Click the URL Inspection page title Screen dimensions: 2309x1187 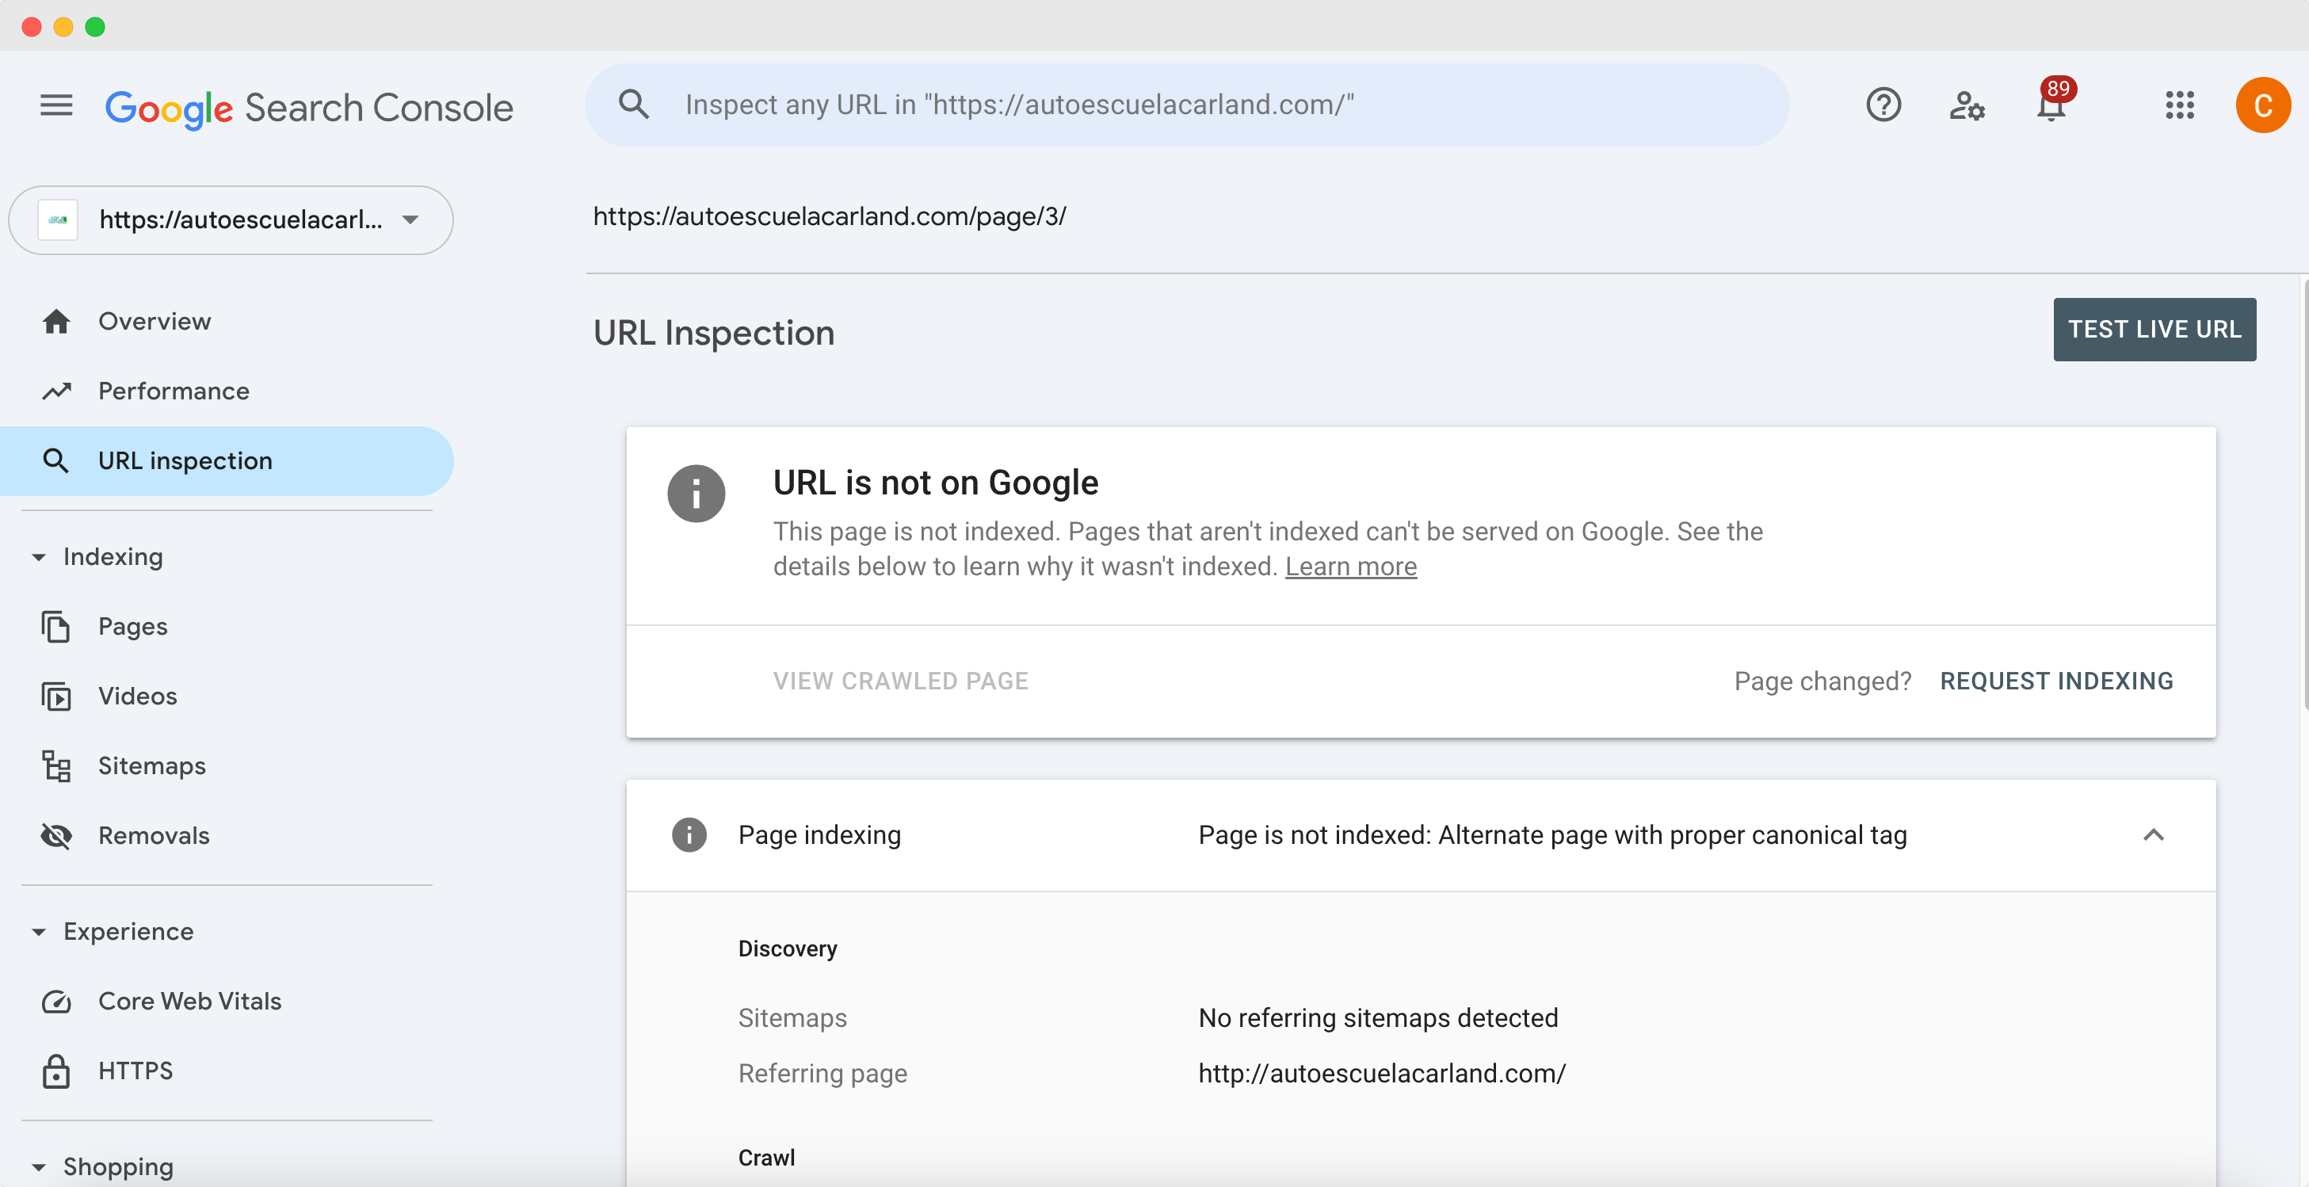pyautogui.click(x=713, y=333)
